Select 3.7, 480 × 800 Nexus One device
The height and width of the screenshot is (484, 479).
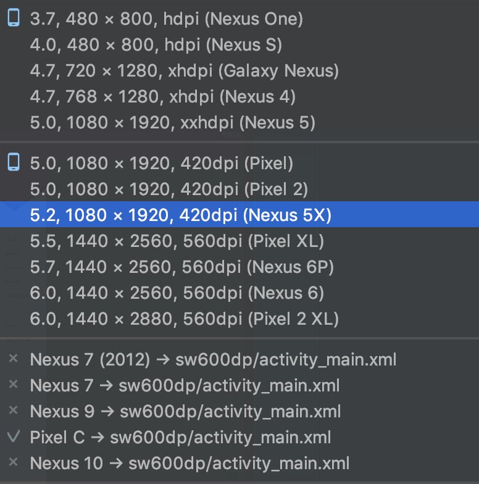pyautogui.click(x=239, y=19)
